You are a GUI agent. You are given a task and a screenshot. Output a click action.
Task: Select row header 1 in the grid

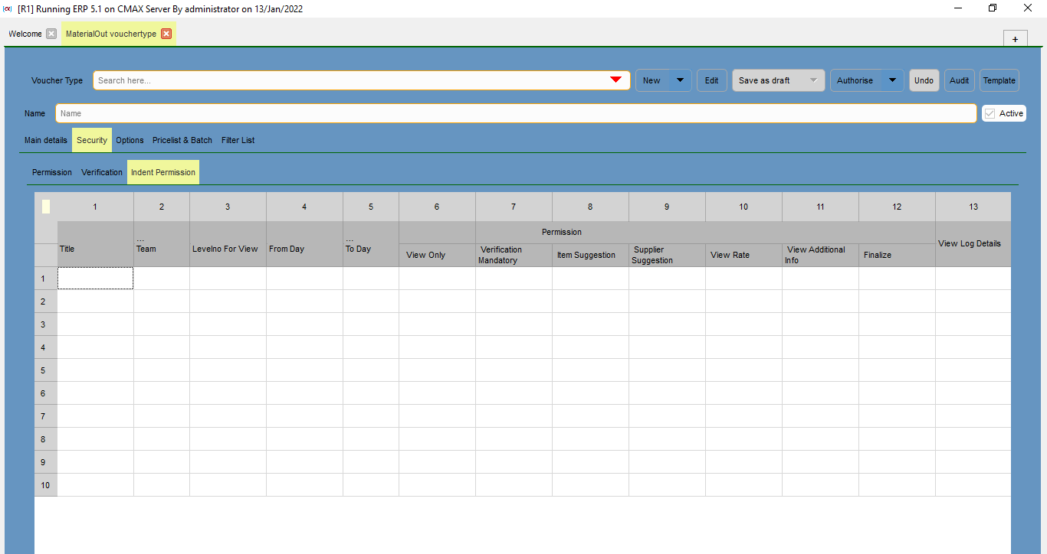click(x=46, y=279)
